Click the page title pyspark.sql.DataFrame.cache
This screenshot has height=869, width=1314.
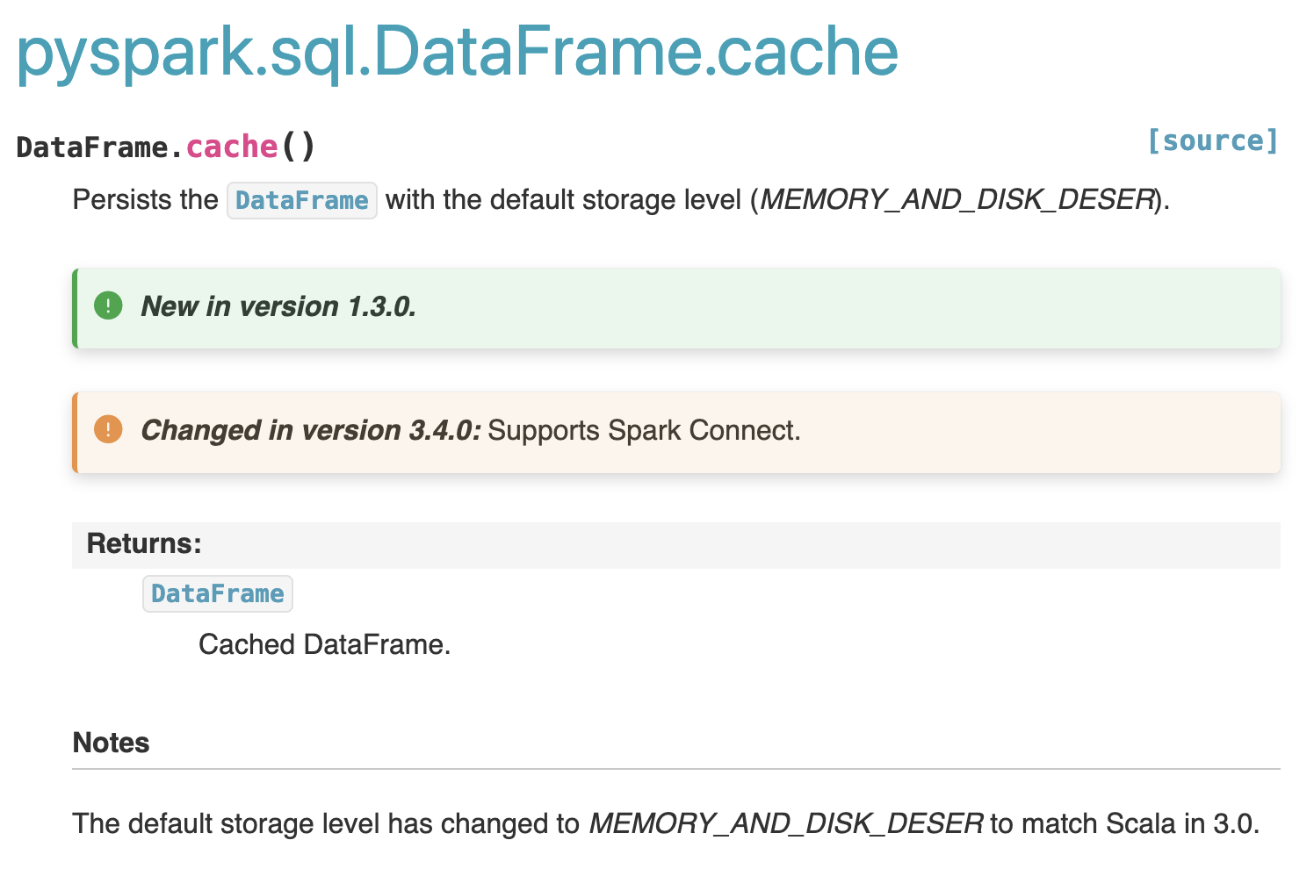click(457, 52)
